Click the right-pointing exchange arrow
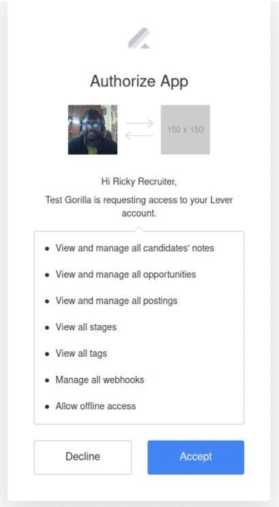Image resolution: width=279 pixels, height=507 pixels. tap(139, 123)
